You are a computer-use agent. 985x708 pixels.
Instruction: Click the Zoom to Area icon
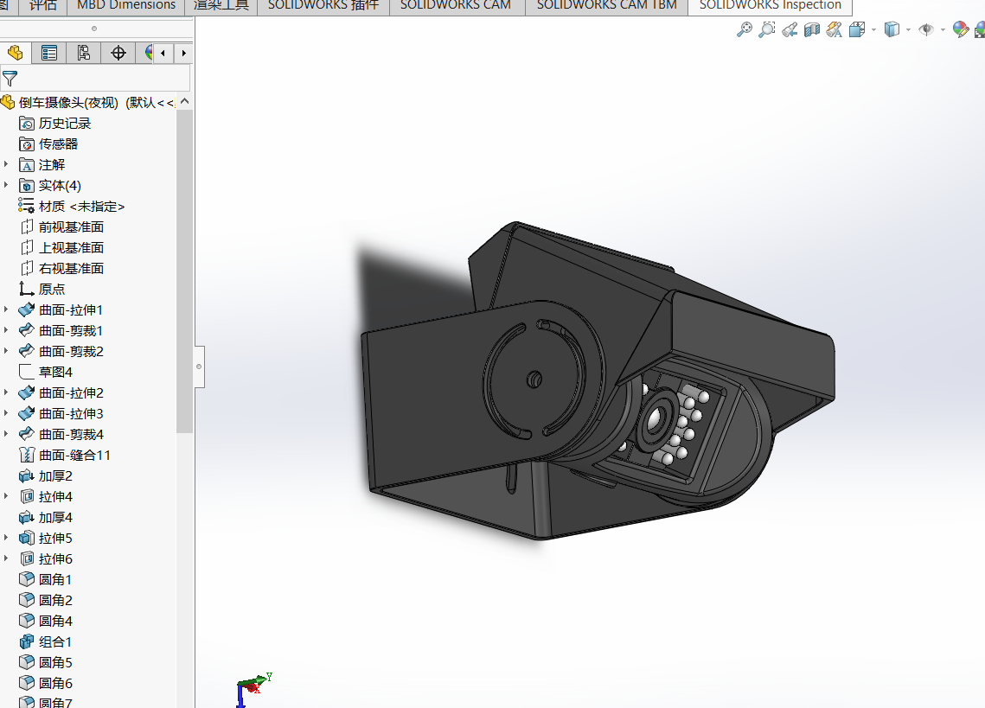click(x=767, y=29)
